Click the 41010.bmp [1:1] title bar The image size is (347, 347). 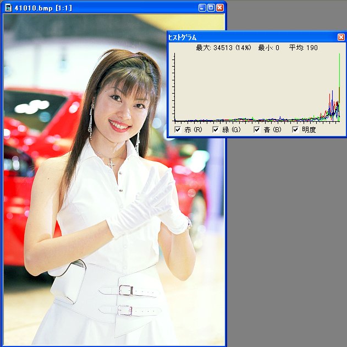pos(113,8)
